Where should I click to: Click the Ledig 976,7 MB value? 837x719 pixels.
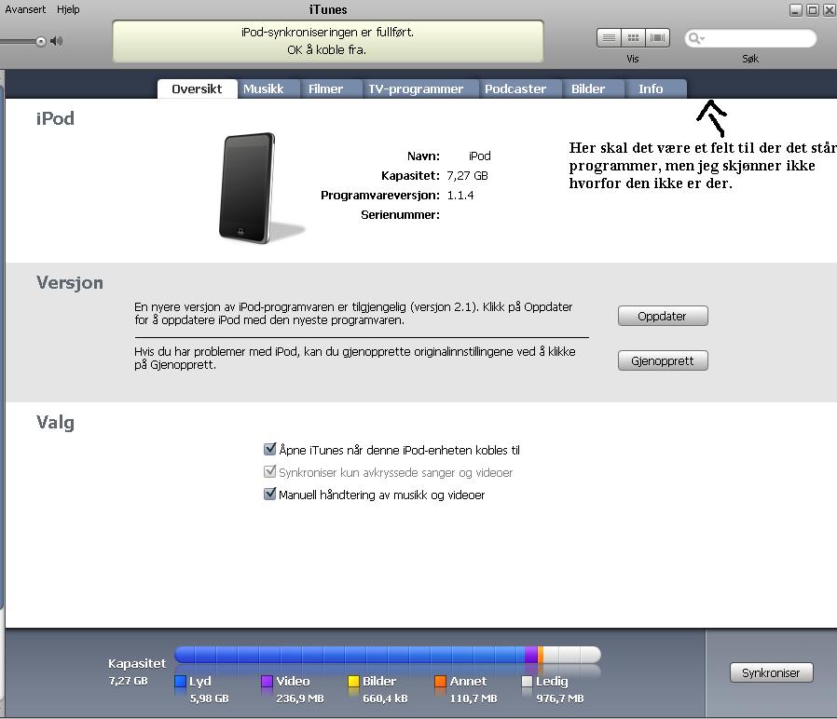coord(560,699)
